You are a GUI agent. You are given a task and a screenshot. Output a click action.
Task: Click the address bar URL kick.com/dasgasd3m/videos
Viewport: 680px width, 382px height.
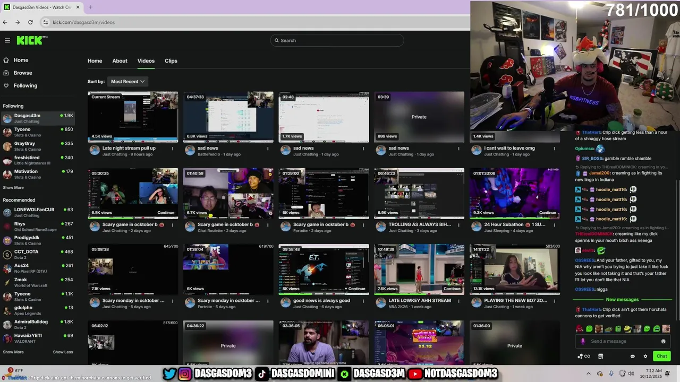[x=83, y=22]
